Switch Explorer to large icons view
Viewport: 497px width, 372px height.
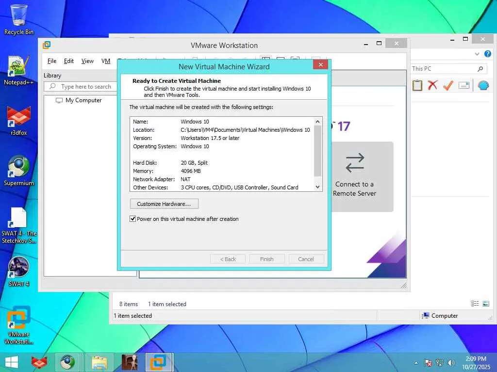[x=486, y=304]
